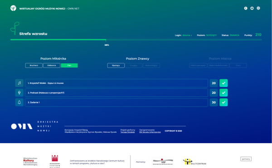Screen dimensions: 272x168
Task: Open the Facebook icon in header
Action: pos(246,8)
